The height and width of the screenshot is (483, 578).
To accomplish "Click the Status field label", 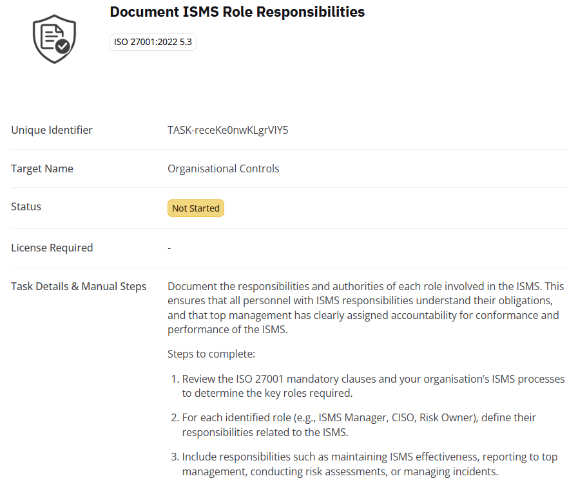I will tap(26, 206).
